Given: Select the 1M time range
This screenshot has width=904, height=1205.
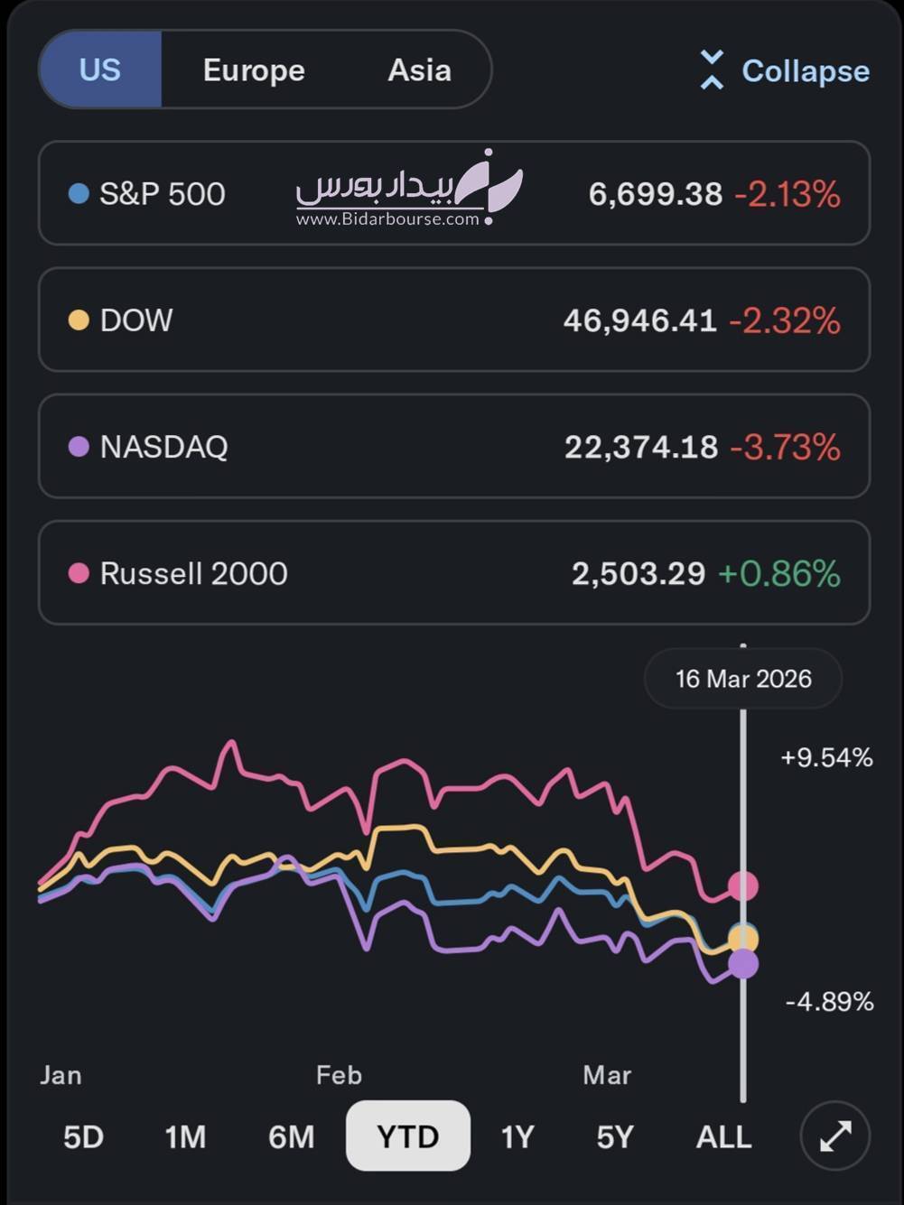Looking at the screenshot, I should [x=185, y=1136].
